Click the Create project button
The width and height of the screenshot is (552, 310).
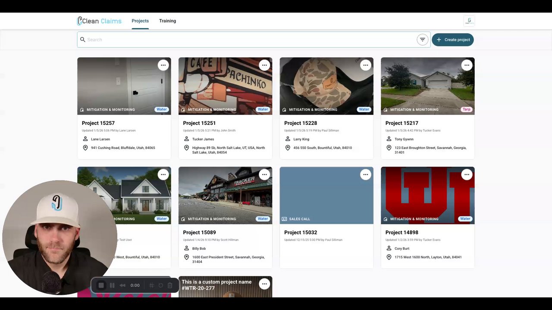click(453, 40)
